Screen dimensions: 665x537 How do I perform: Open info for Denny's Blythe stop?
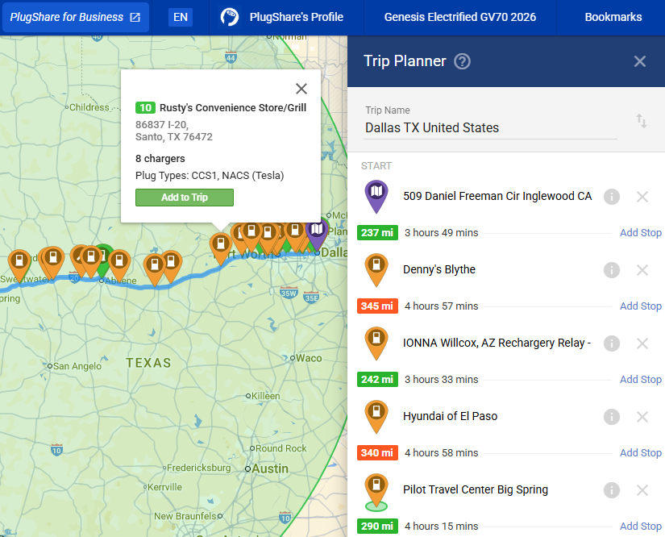(612, 270)
